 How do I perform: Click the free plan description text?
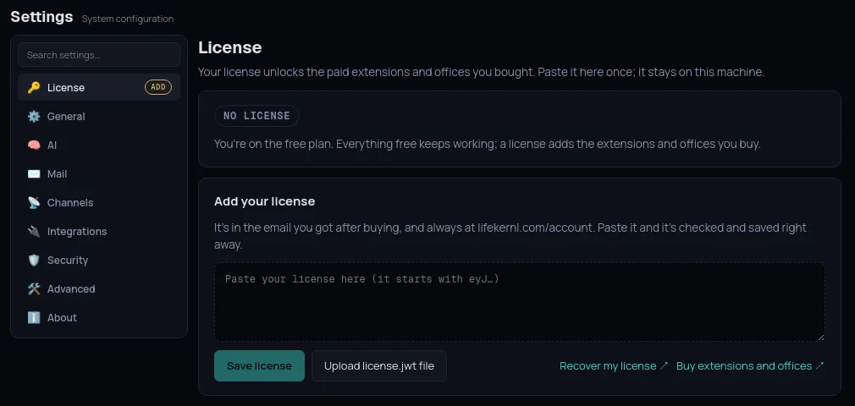(x=487, y=145)
